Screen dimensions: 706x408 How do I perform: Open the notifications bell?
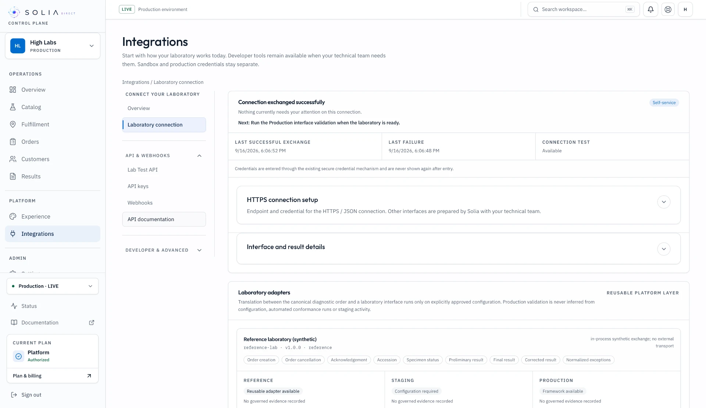[x=650, y=10]
